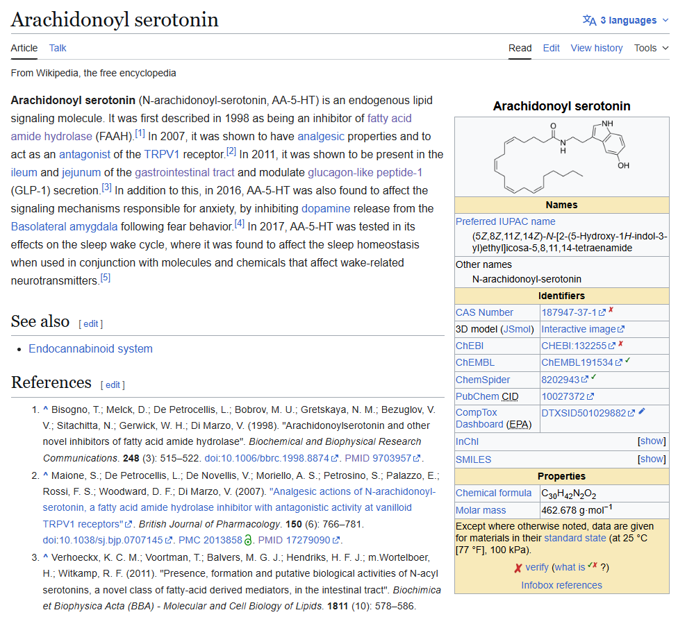
Task: Jump to citation [3] after GLP-1 secretion
Action: coord(106,187)
